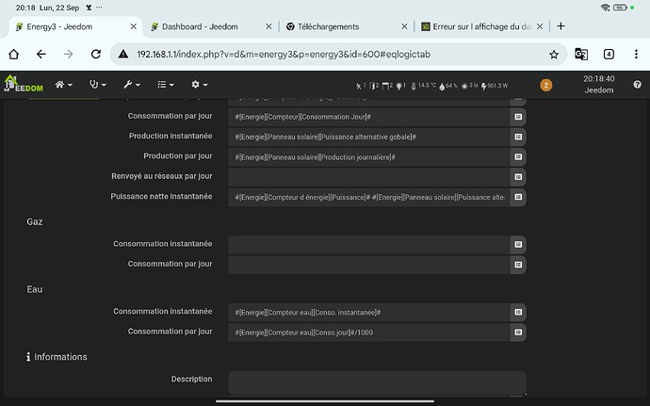Click the Jeedom logo
The height and width of the screenshot is (406, 650).
24,84
